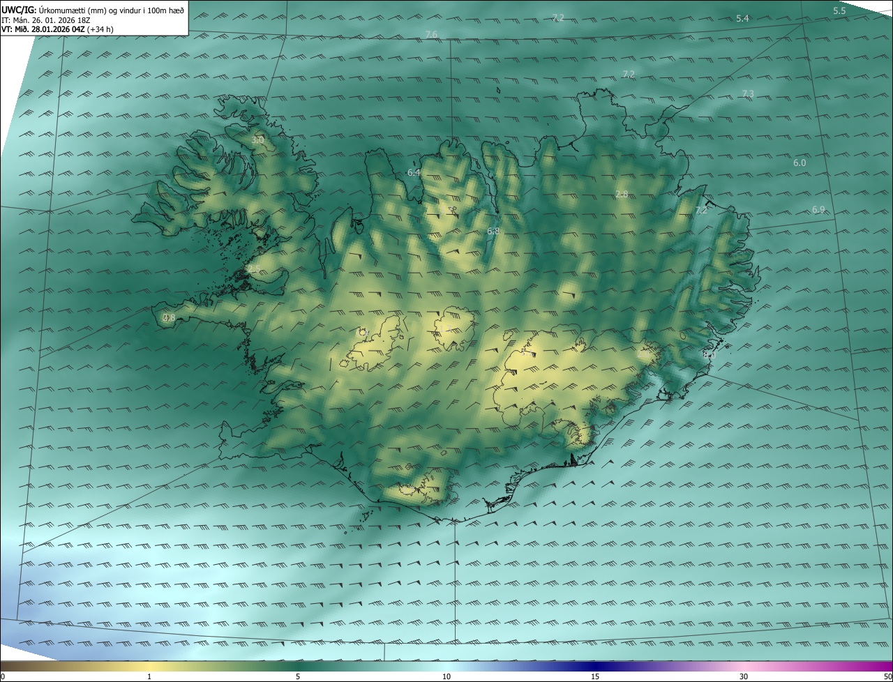Click the color scale tick label 0
Viewport: 893px width, 682px height.
[x=3, y=676]
